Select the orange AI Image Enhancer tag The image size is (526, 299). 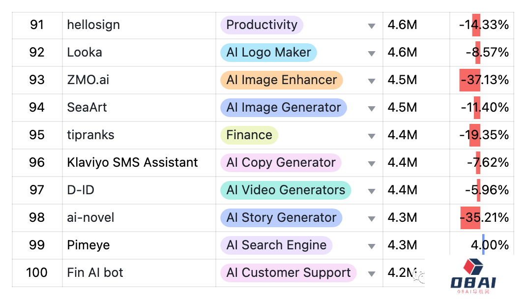(281, 80)
